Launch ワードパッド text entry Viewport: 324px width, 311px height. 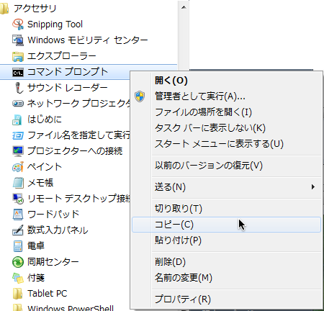point(53,215)
